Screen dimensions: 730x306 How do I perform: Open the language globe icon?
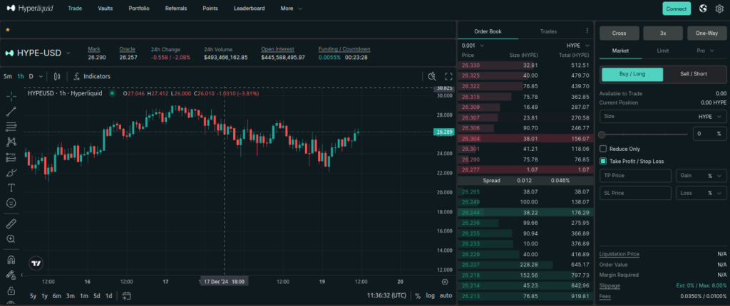pyautogui.click(x=703, y=9)
